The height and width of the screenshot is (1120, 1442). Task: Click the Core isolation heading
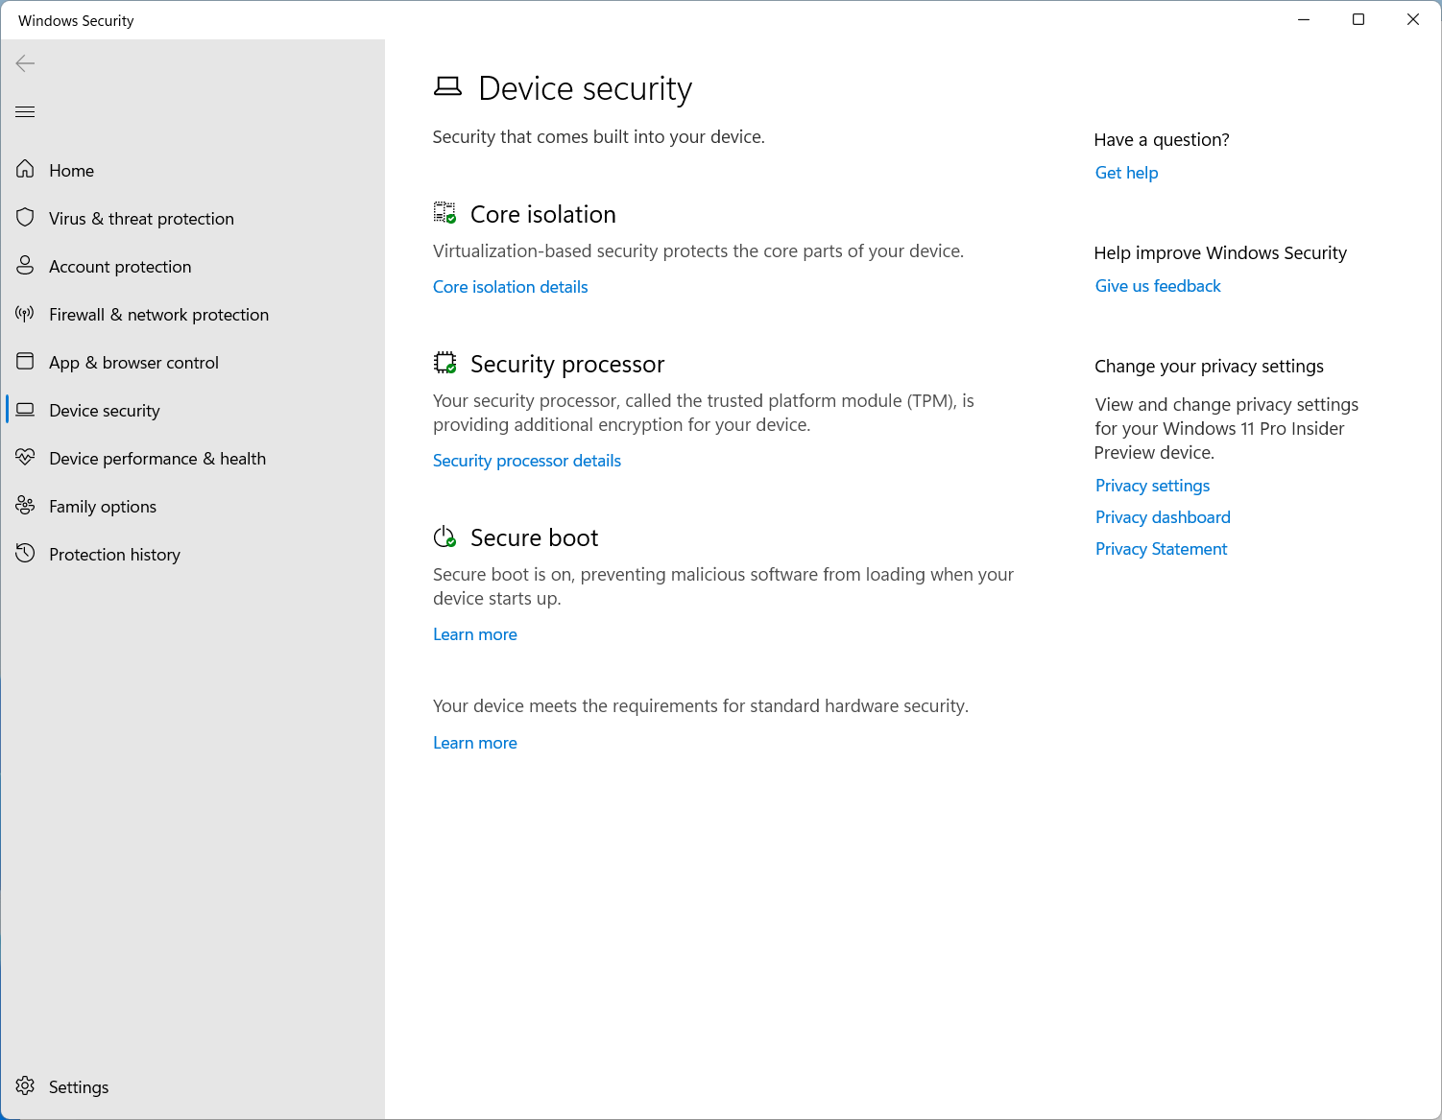point(543,214)
